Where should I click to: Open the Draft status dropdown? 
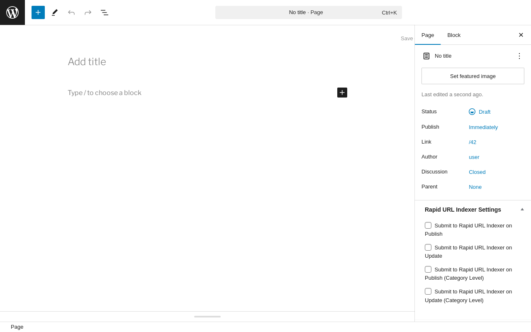tap(480, 112)
